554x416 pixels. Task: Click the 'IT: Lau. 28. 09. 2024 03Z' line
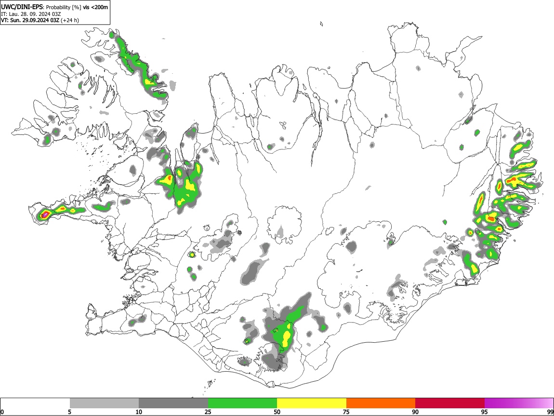point(31,14)
